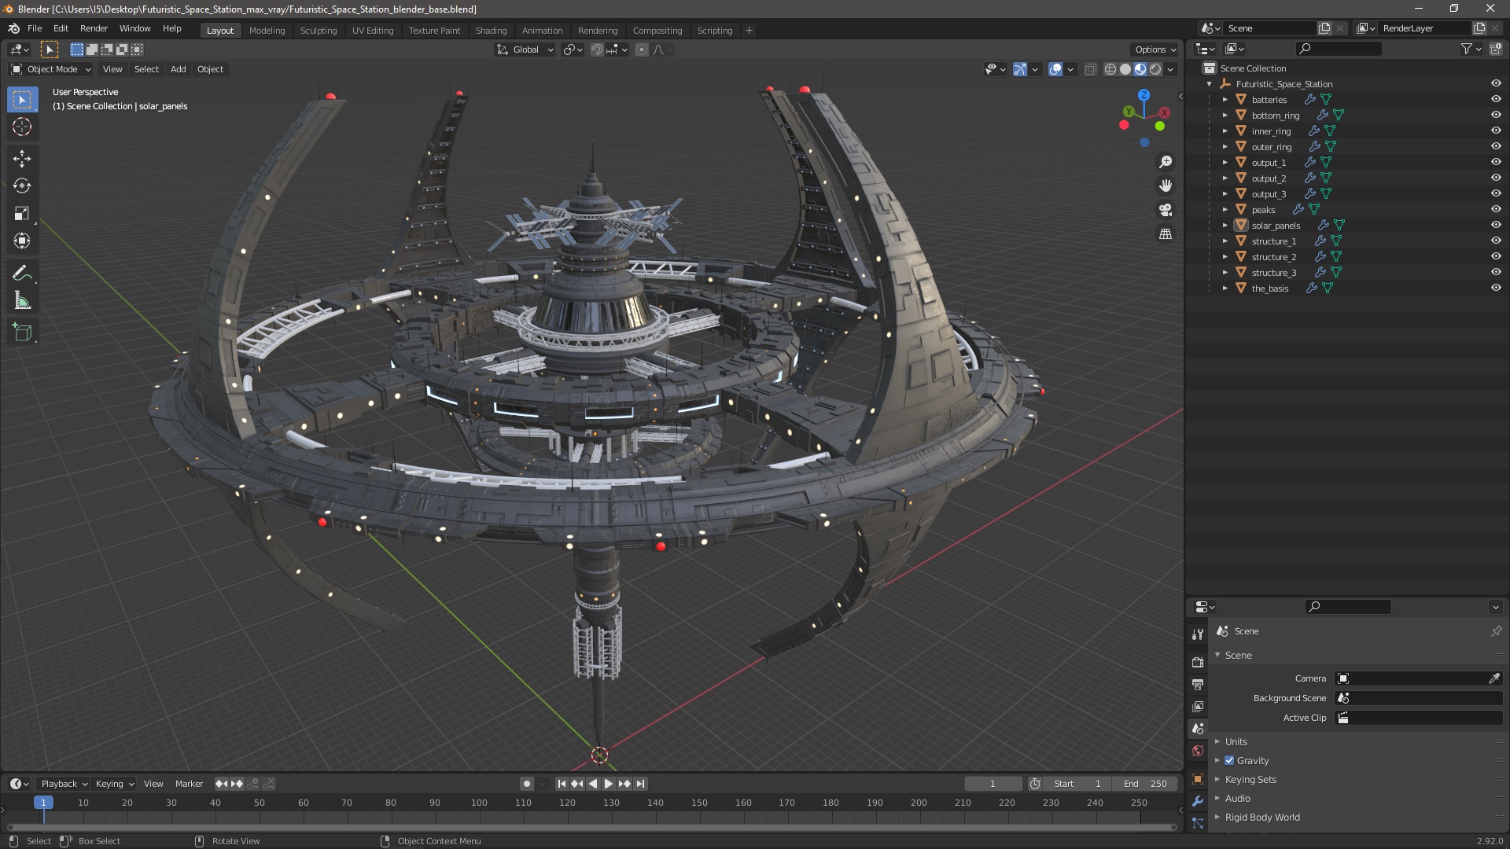This screenshot has width=1510, height=849.
Task: Switch perspective/orthographic projection icon
Action: pyautogui.click(x=1166, y=234)
